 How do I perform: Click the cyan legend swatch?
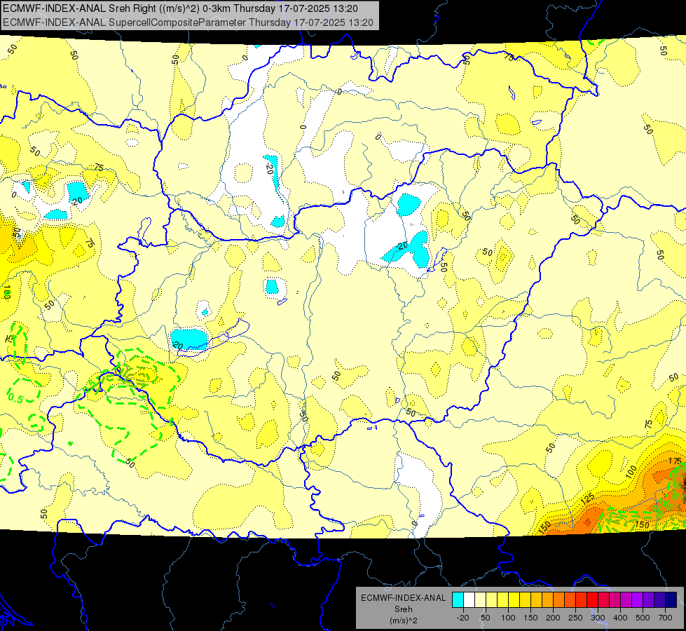click(458, 599)
